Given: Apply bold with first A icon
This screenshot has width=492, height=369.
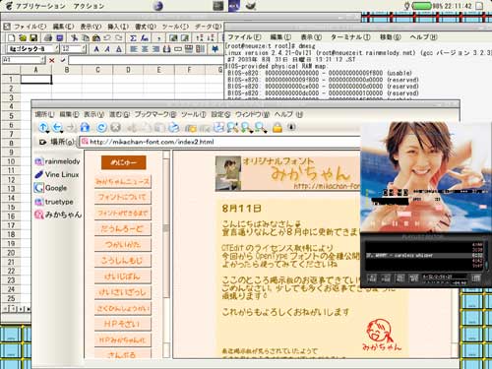Looking at the screenshot, I should (x=96, y=49).
